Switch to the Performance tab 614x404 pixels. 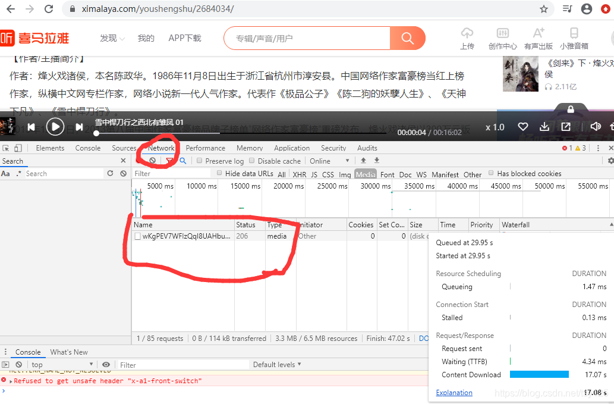(x=205, y=148)
